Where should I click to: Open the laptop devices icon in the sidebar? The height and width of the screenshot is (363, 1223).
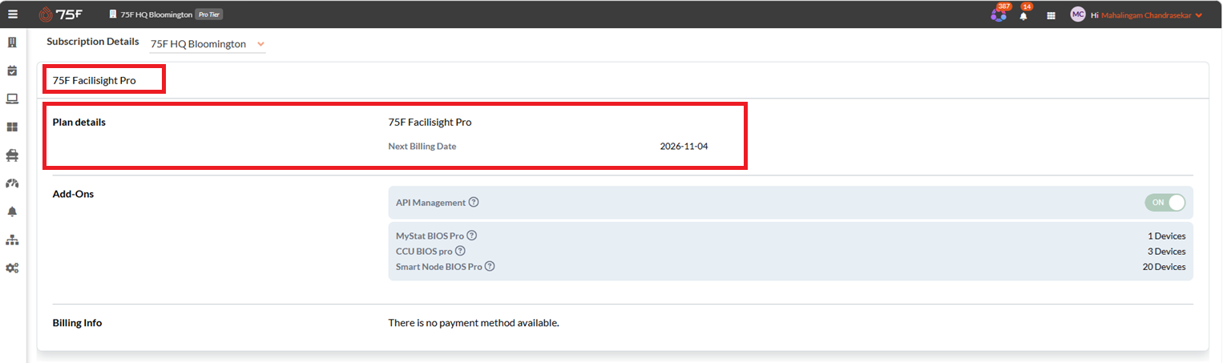tap(12, 99)
